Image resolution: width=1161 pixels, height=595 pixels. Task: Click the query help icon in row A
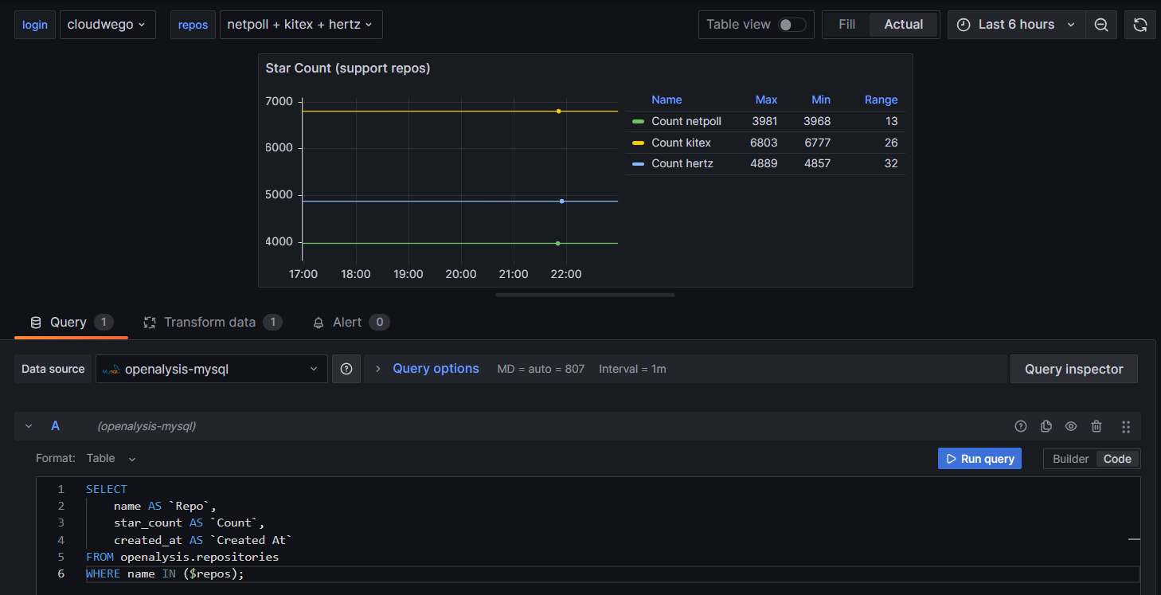pos(1021,426)
